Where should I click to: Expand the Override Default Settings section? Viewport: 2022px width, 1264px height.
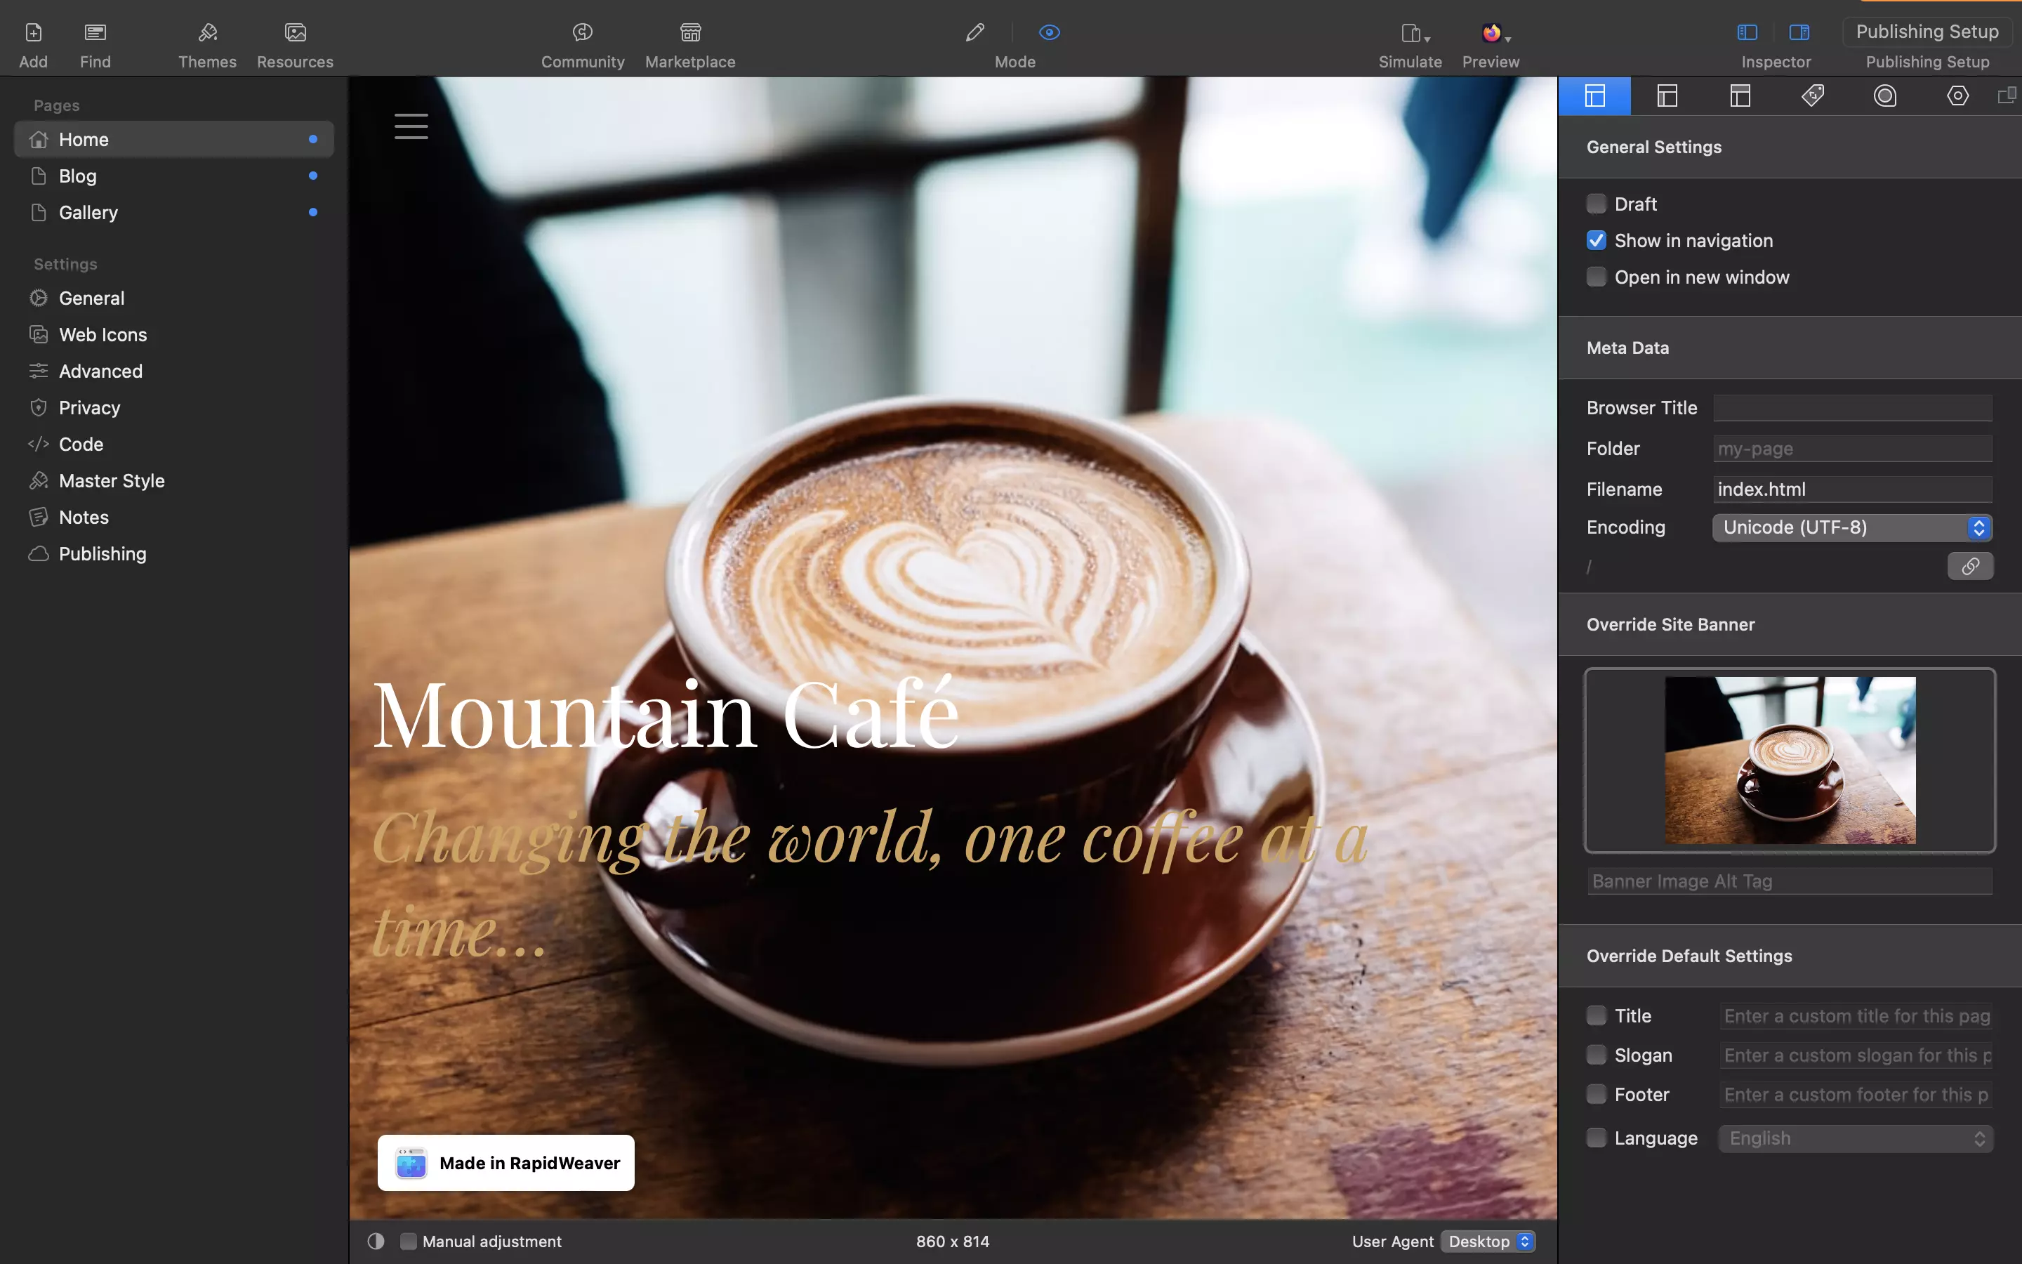point(1689,955)
